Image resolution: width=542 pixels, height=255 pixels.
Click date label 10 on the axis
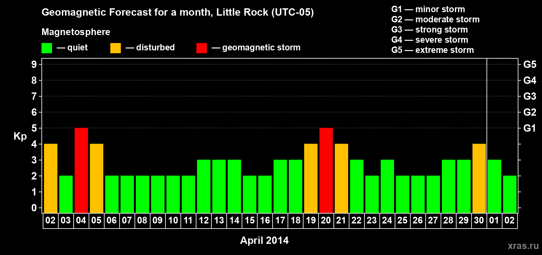tap(173, 221)
